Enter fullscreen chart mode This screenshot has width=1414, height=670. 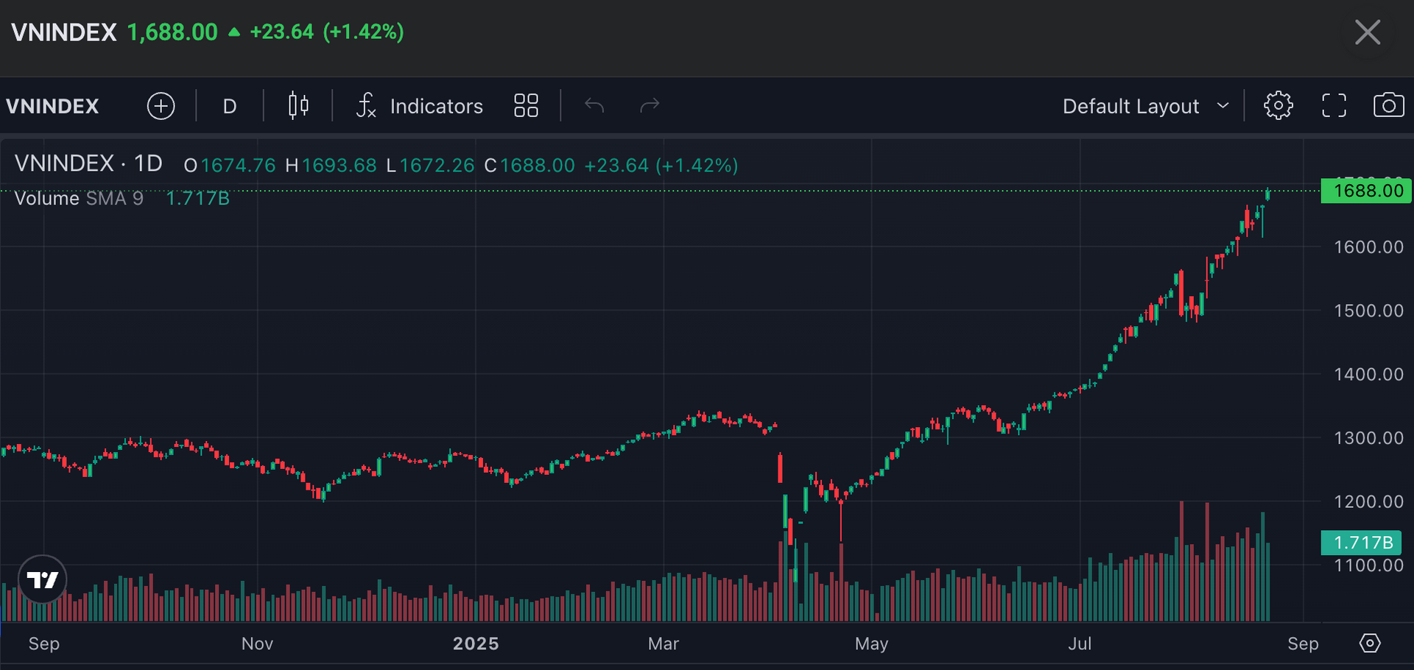[x=1334, y=106]
